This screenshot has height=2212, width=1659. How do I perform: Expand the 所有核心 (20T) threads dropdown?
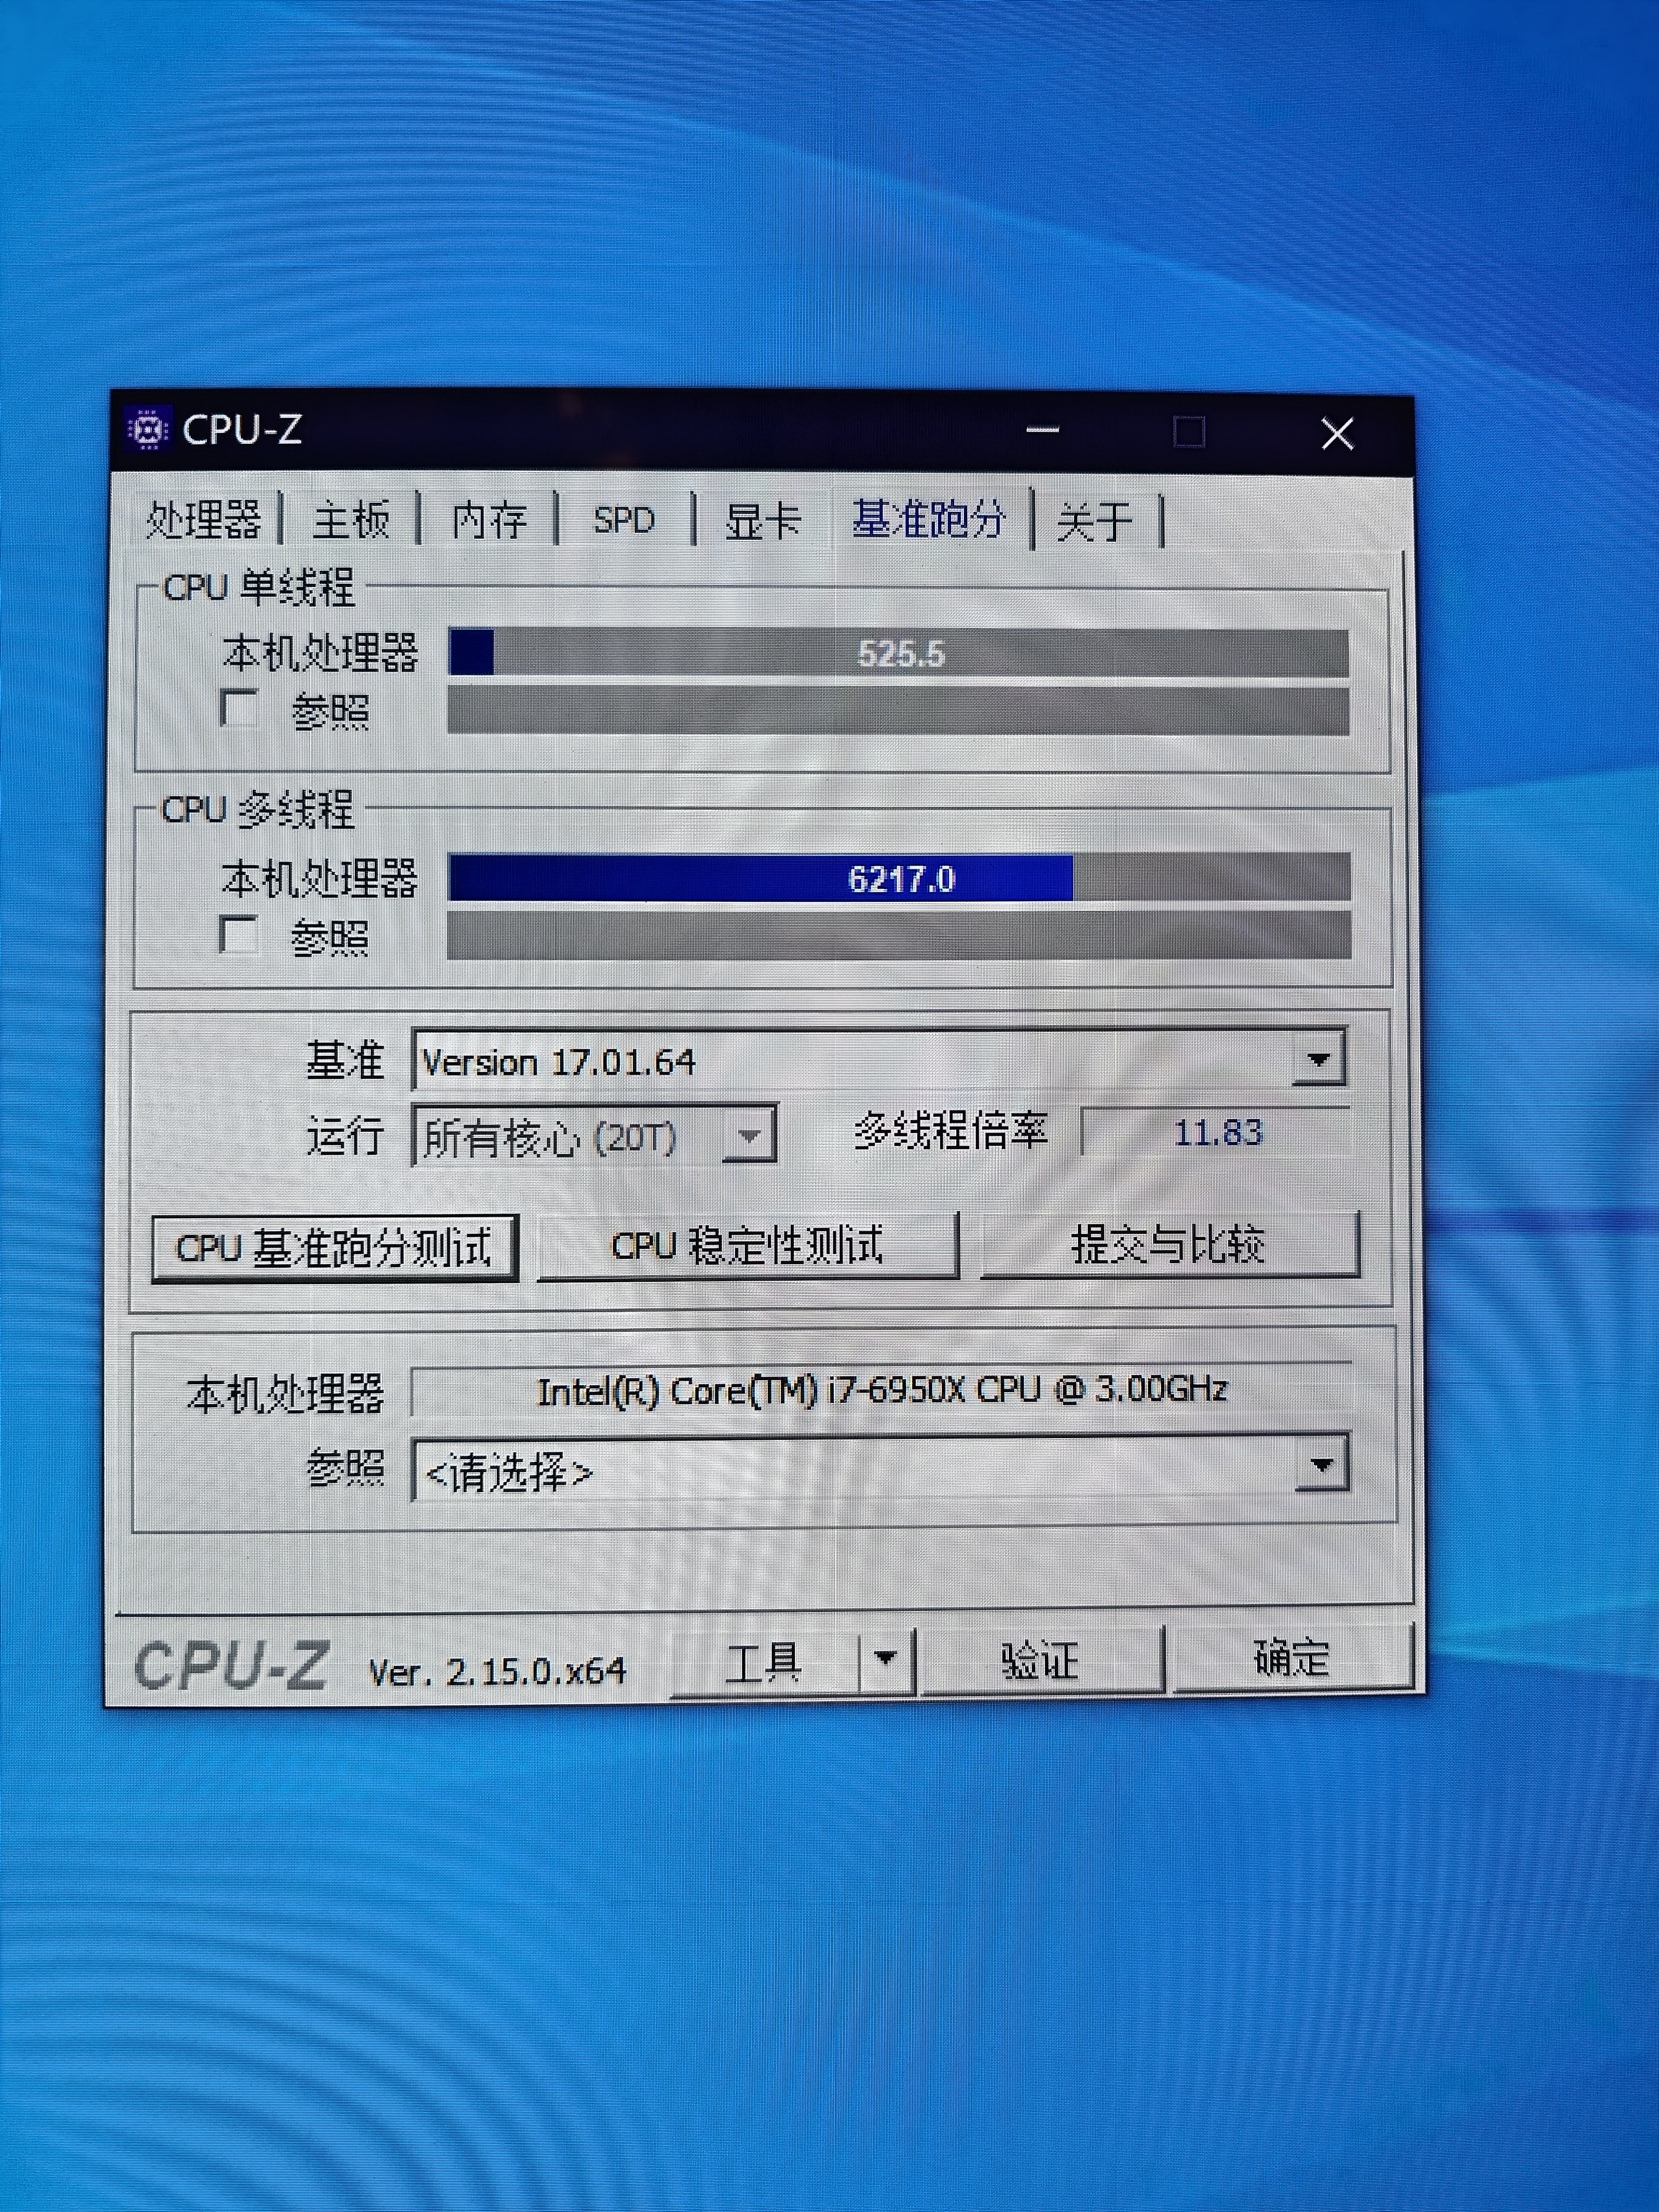pyautogui.click(x=748, y=1136)
